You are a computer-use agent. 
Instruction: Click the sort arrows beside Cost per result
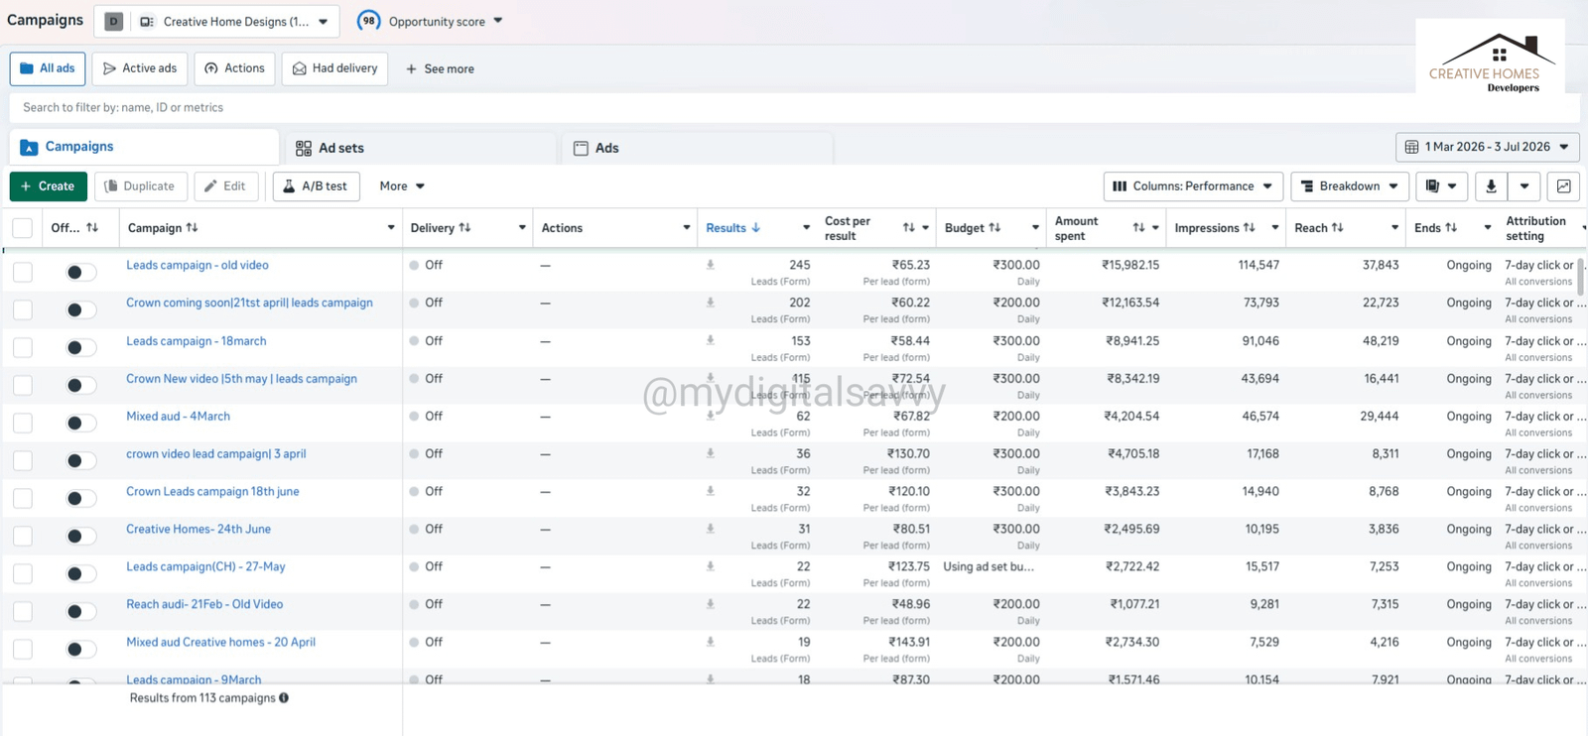click(908, 228)
